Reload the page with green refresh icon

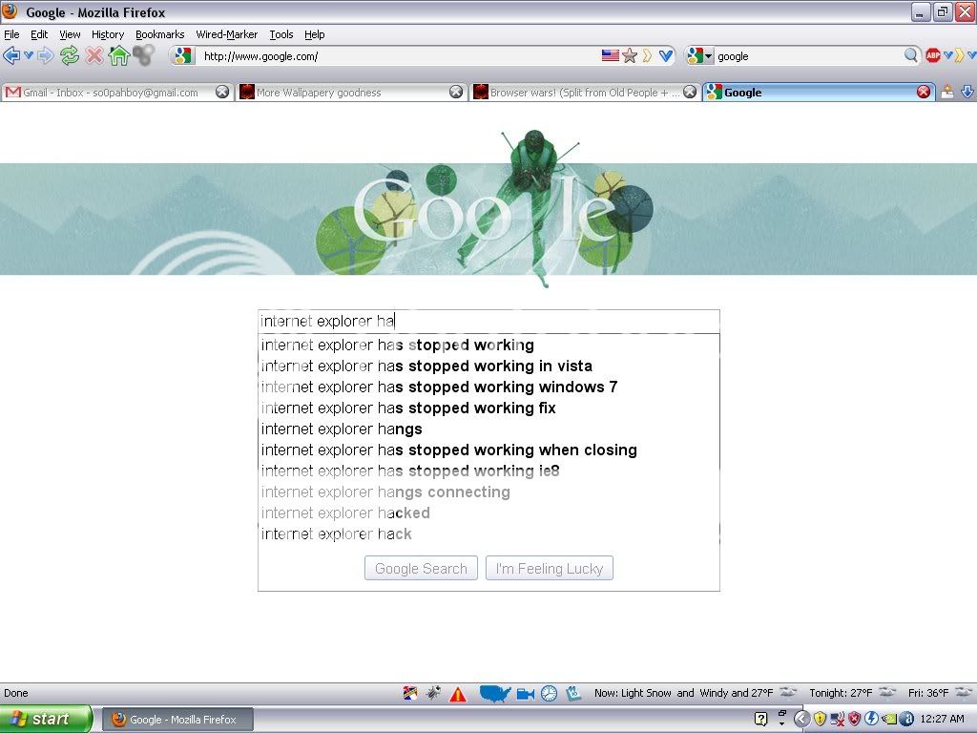coord(70,56)
